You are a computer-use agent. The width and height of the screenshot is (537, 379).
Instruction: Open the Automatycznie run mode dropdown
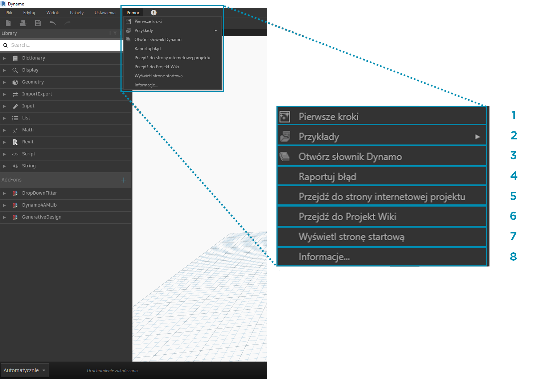25,370
